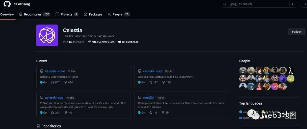Open the @CelestiaOrg Twitter link
This screenshot has width=307, height=129.
click(x=128, y=42)
